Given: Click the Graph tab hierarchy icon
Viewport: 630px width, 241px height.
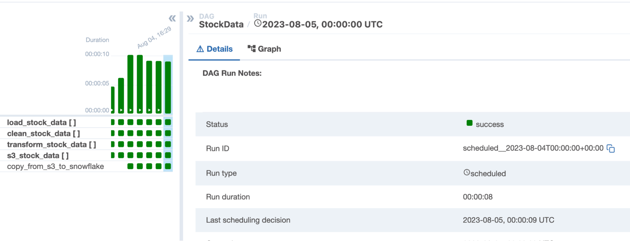Looking at the screenshot, I should click(251, 49).
